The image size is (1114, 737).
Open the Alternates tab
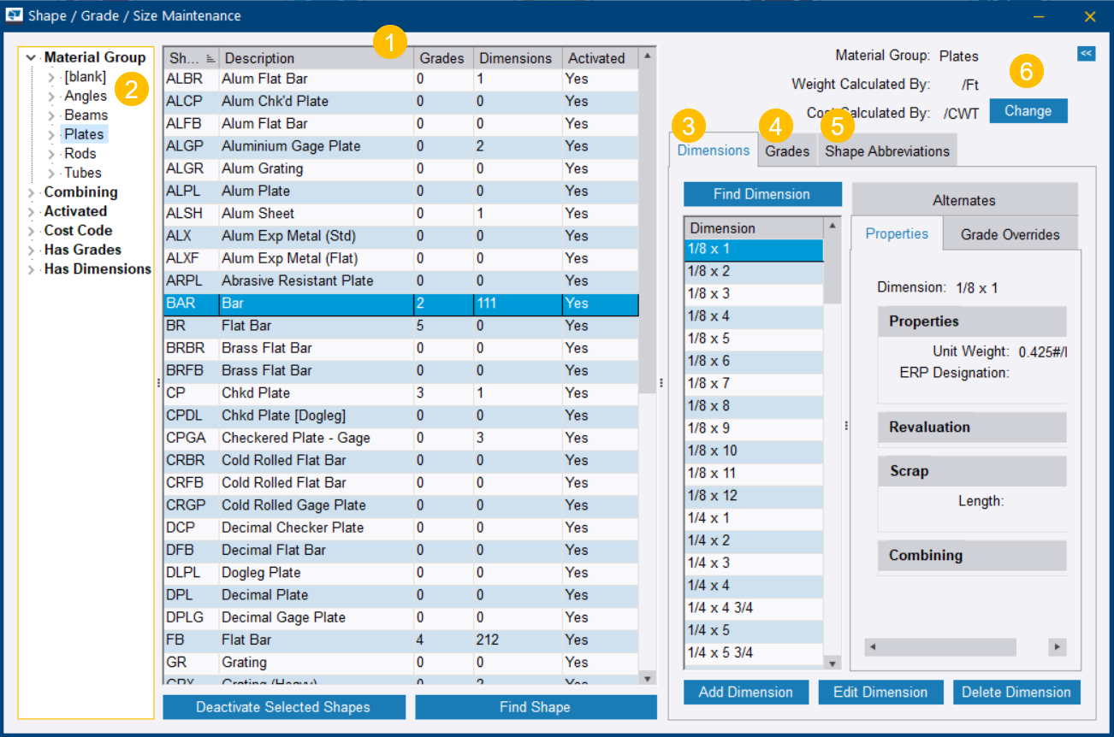[x=963, y=199]
